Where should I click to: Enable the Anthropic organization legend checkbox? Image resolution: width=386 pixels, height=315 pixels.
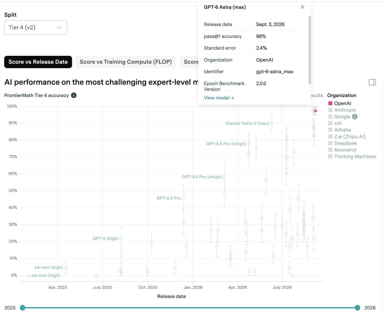(x=330, y=110)
